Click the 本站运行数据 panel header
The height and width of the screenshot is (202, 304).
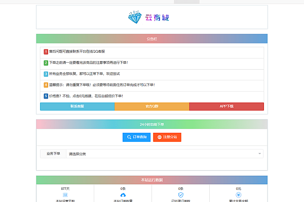(x=151, y=180)
